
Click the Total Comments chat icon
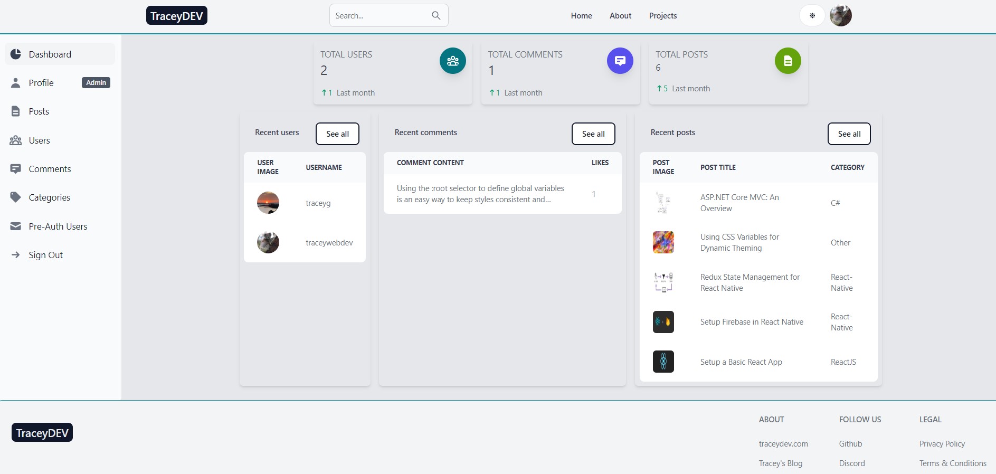[620, 61]
